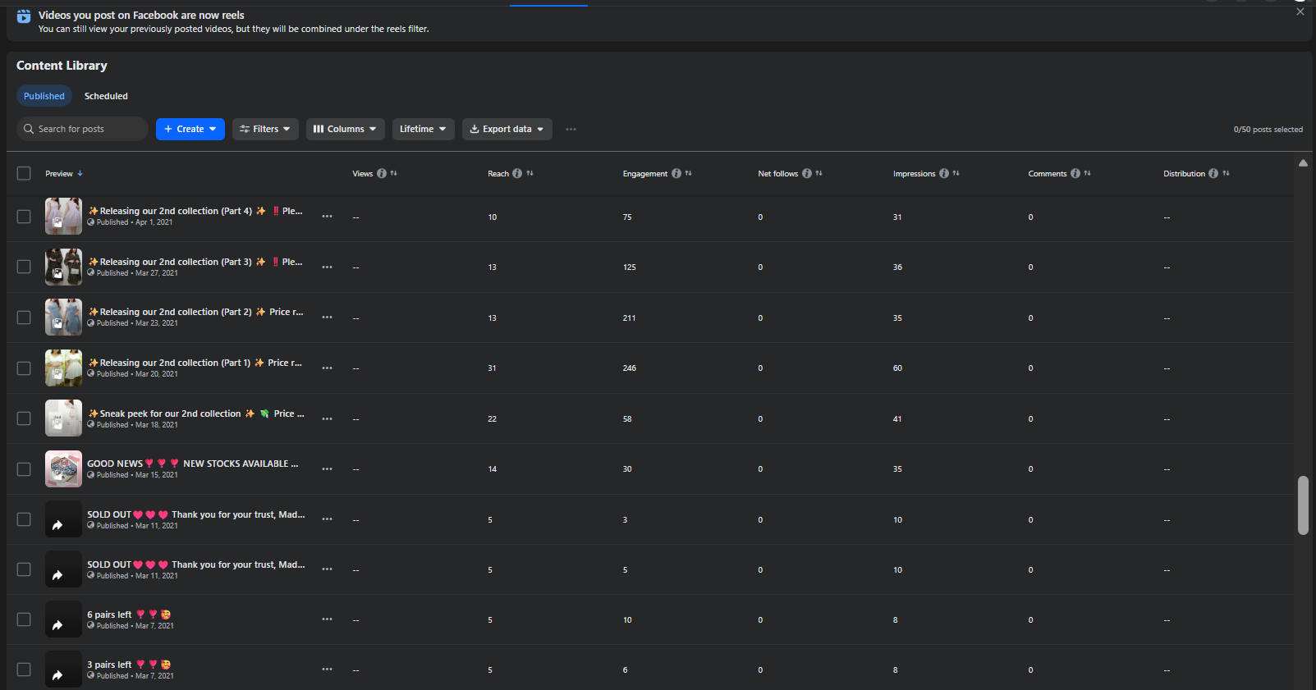Click the Engagement info icon
Screen dimensions: 1316x690
pos(676,174)
